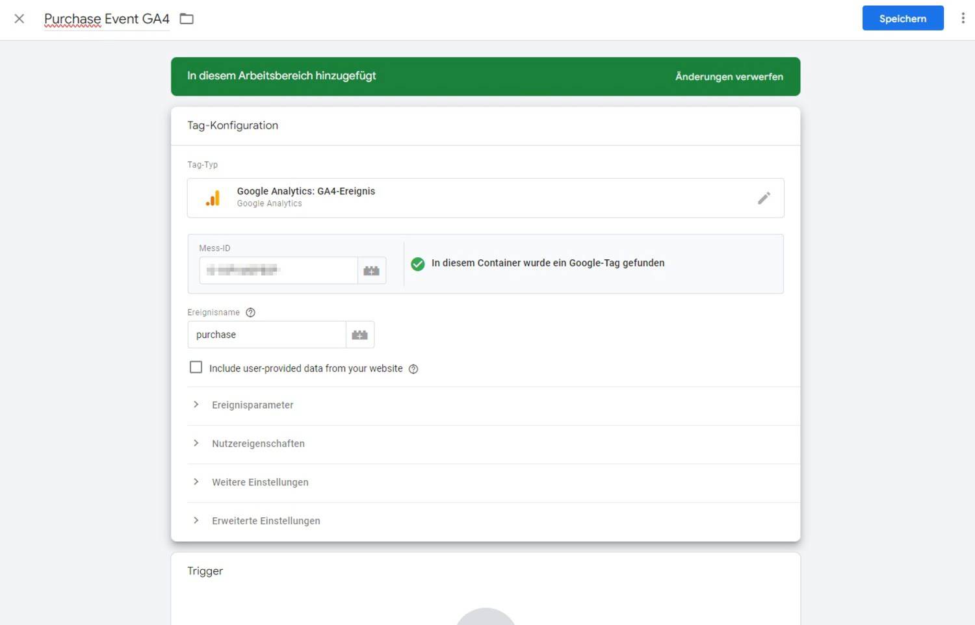Image resolution: width=975 pixels, height=625 pixels.
Task: Click the Trigger section heading
Action: pyautogui.click(x=205, y=571)
